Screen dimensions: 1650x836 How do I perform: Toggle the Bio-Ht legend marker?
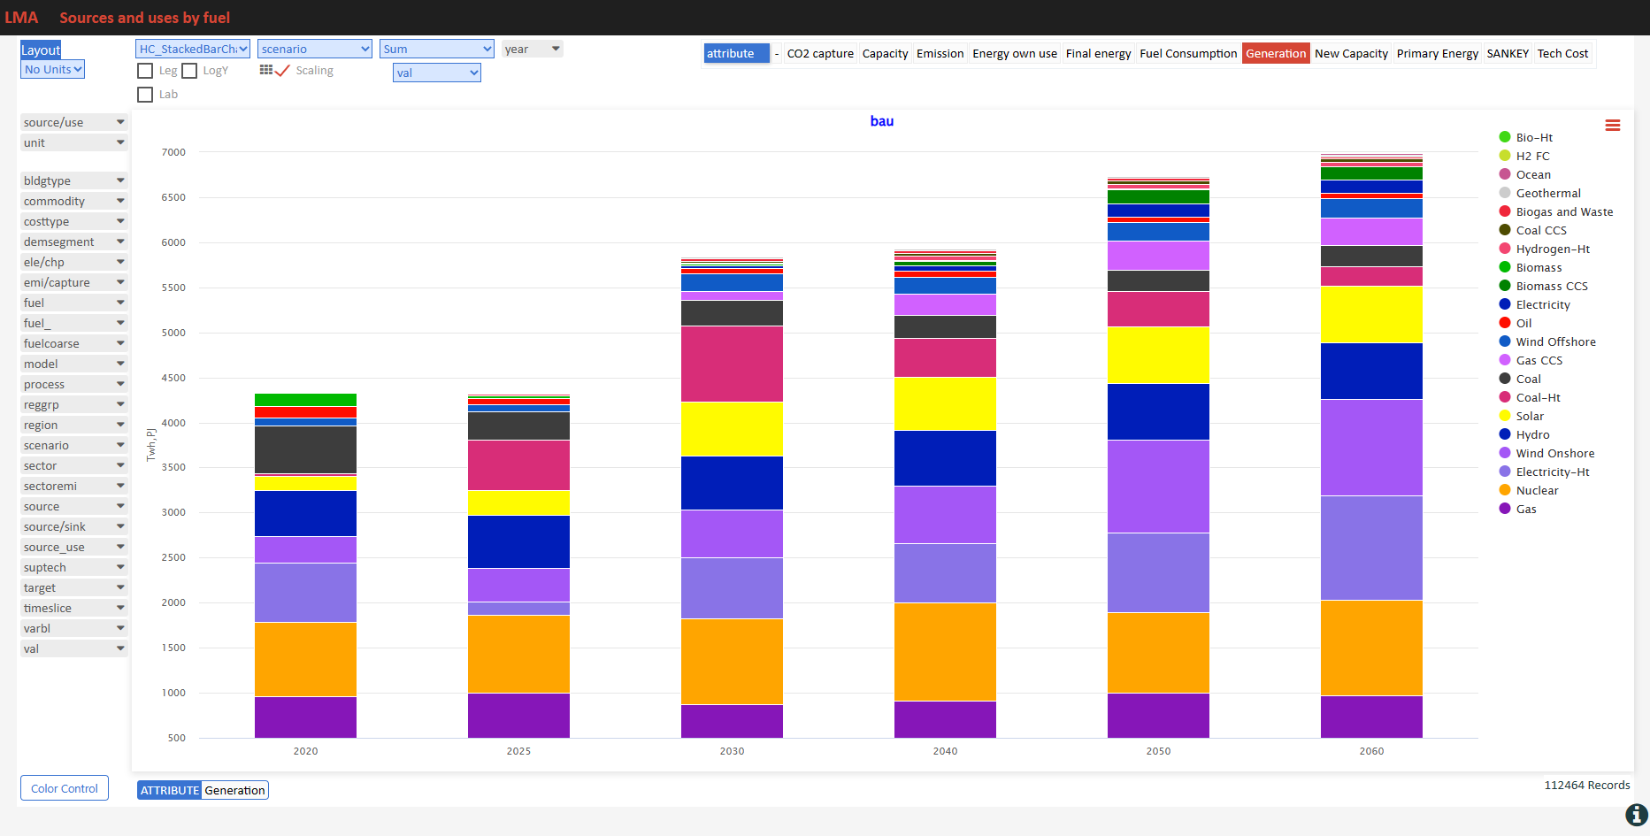[1505, 137]
